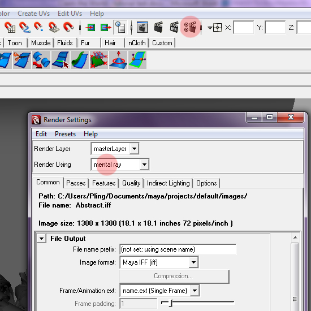This screenshot has height=311, width=311.
Task: Select the Options tab
Action: tap(206, 183)
